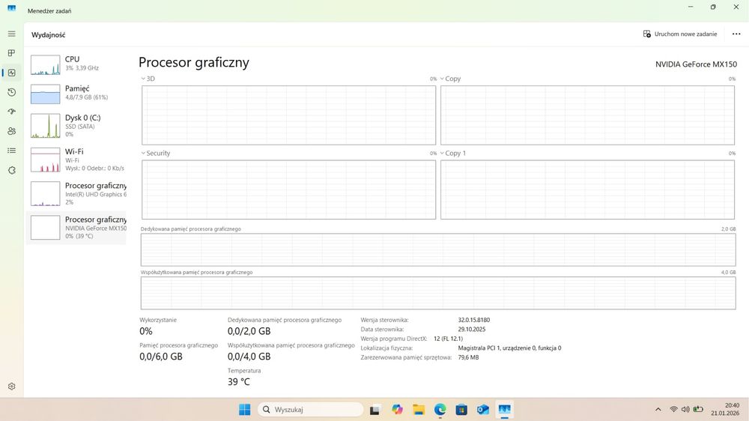The width and height of the screenshot is (749, 421).
Task: Open the Processes page icon
Action: tap(11, 53)
